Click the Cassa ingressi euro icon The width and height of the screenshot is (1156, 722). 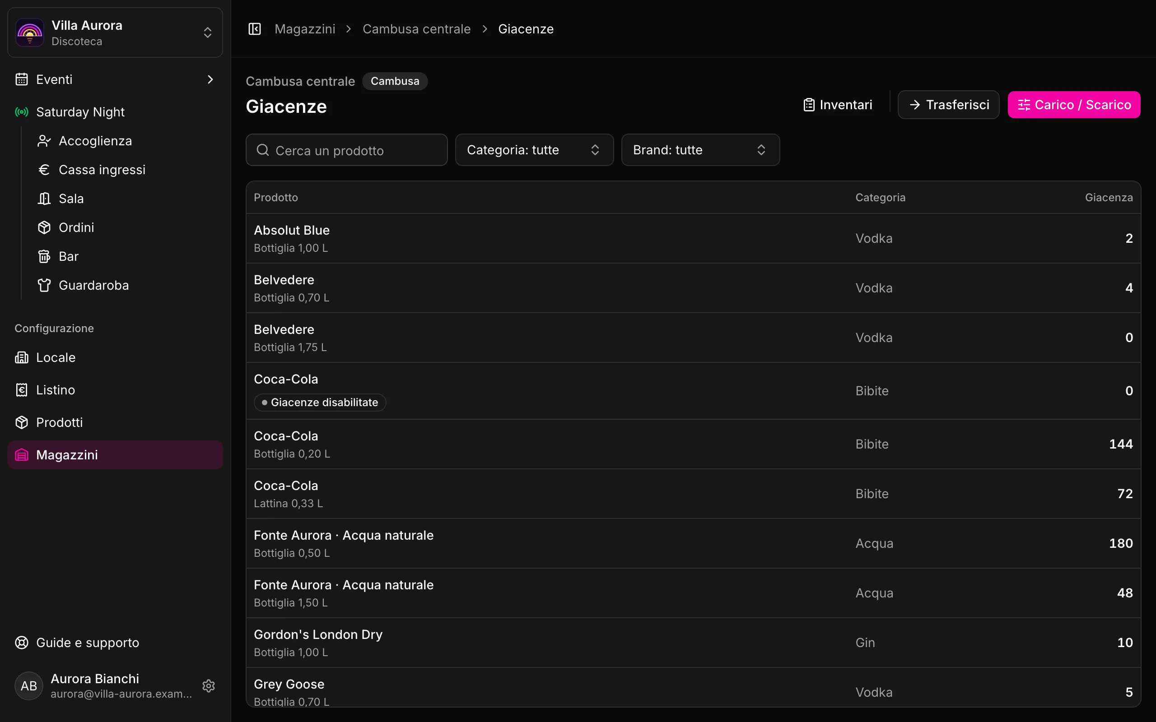(44, 170)
